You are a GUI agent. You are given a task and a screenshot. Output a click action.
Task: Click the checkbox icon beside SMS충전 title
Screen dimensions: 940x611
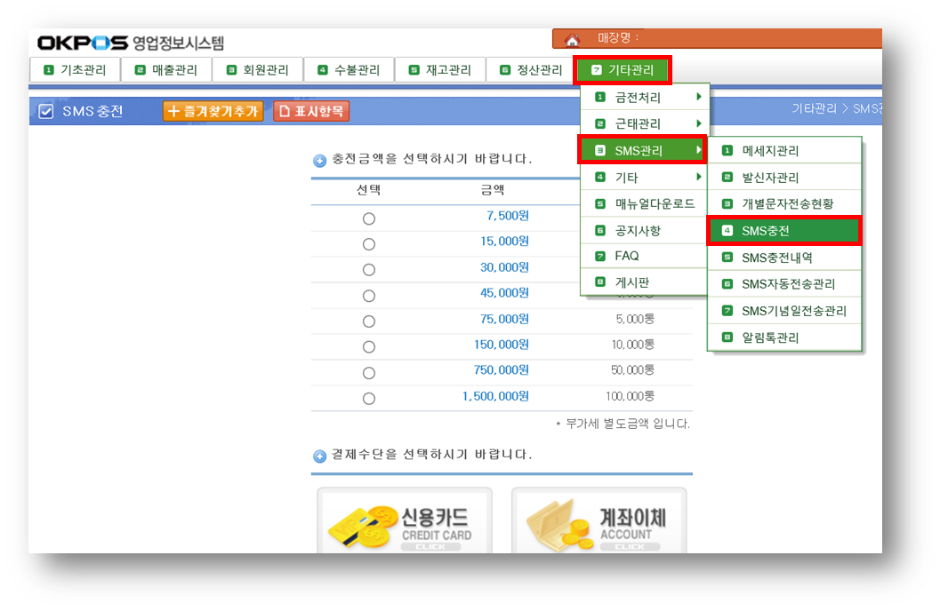46,111
